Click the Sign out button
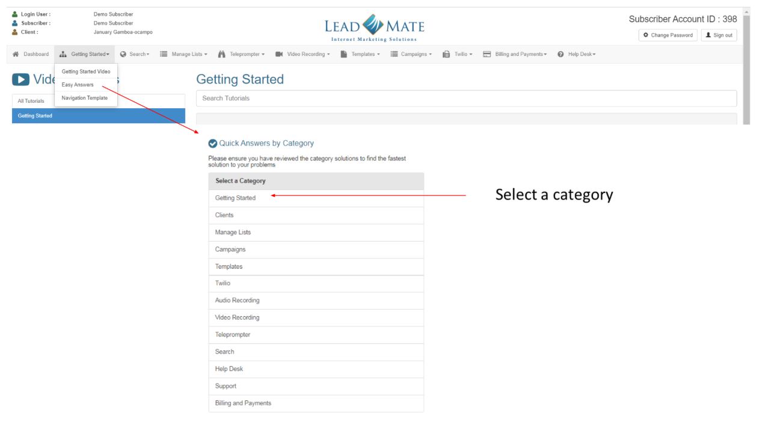766x422 pixels. pos(719,35)
